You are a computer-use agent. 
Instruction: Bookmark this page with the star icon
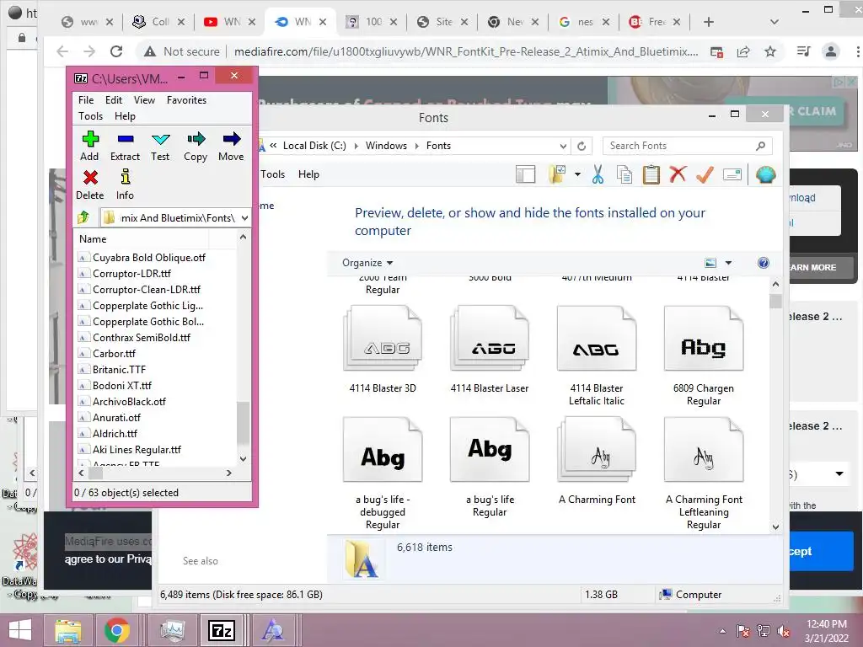[770, 51]
